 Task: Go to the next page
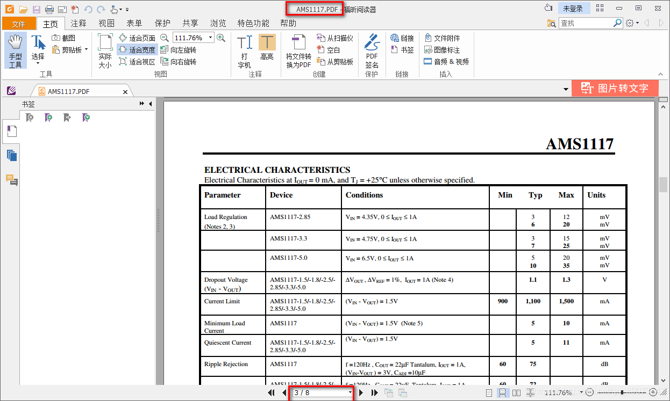(361, 393)
